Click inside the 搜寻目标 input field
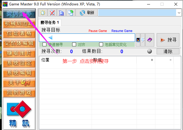183x130 pixels. (x=87, y=38)
